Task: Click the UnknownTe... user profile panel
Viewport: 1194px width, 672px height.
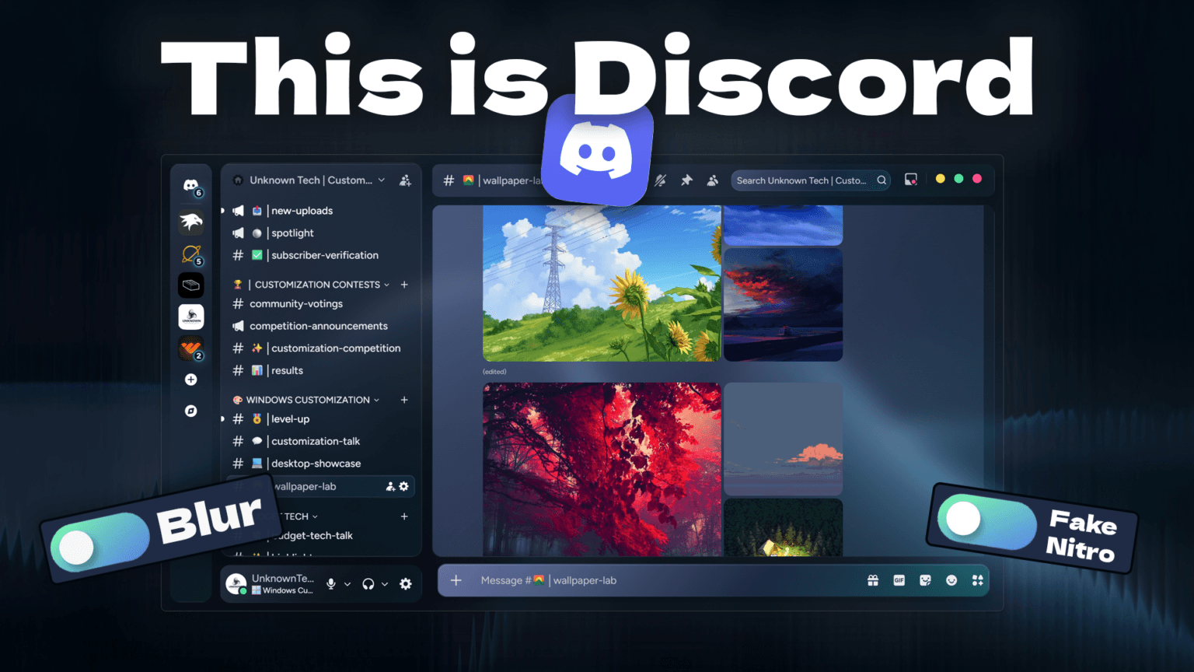Action: [271, 584]
